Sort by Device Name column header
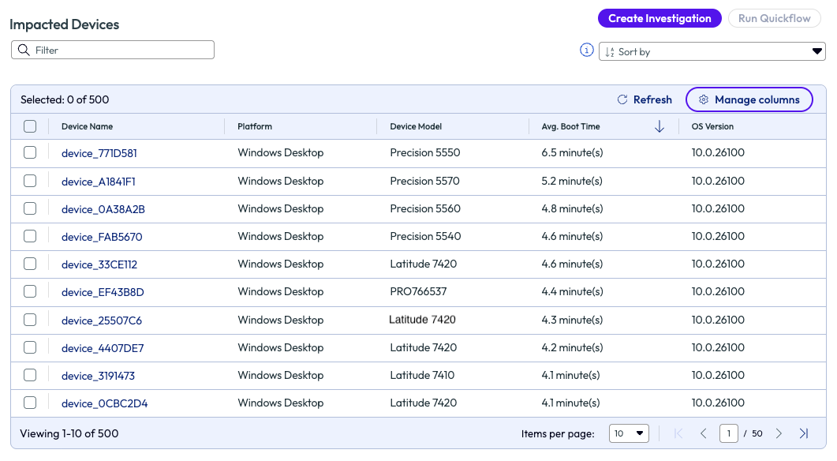The height and width of the screenshot is (461, 837). (x=87, y=126)
